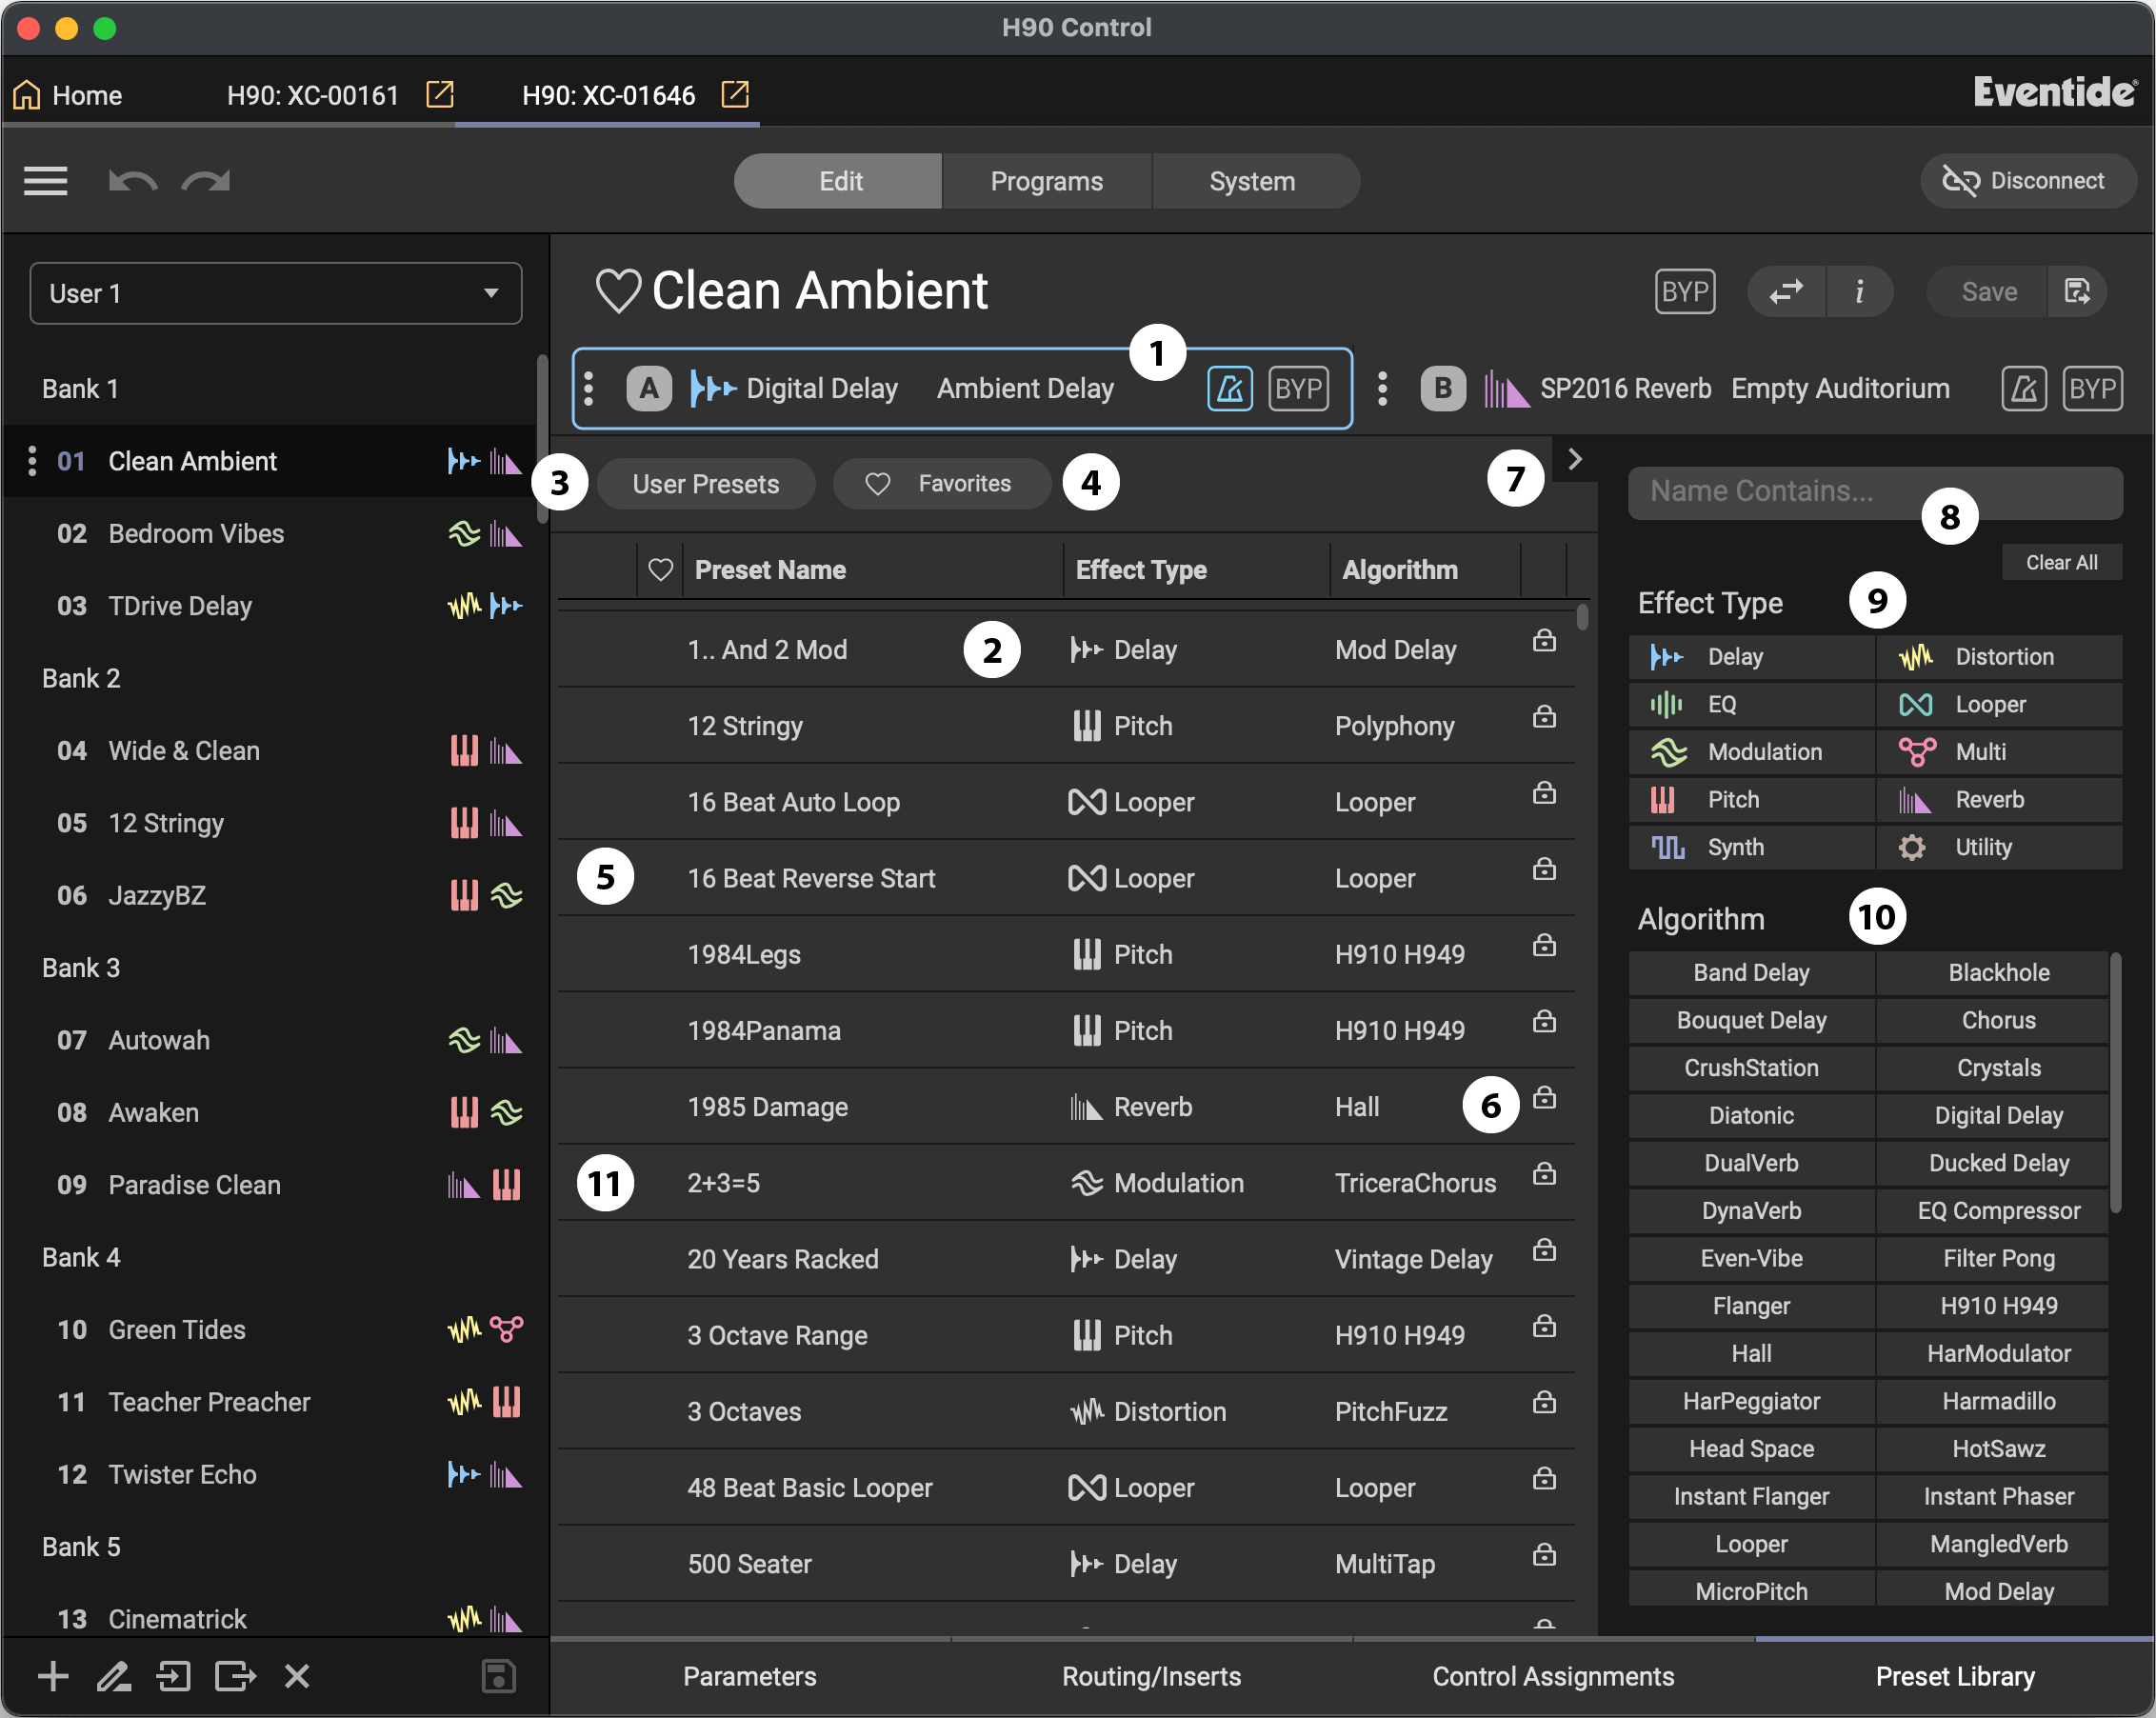This screenshot has height=1718, width=2156.
Task: Open H90: XC-00161 in new window icon
Action: [x=440, y=94]
